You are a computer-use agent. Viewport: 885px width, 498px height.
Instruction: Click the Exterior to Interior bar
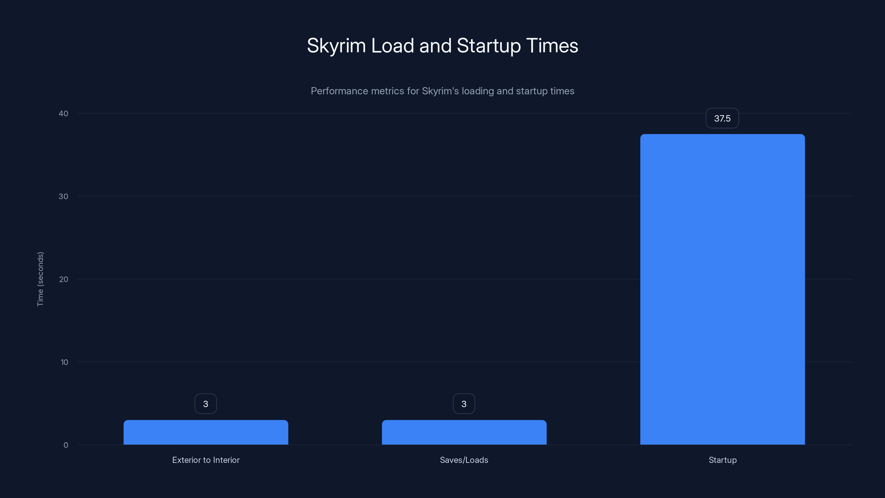click(x=205, y=432)
